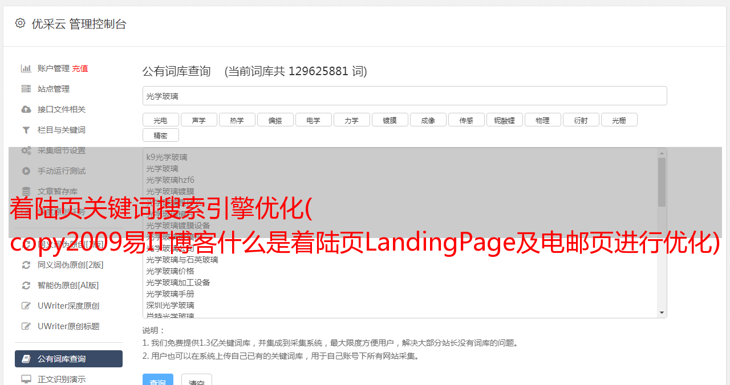The height and width of the screenshot is (385, 730).
Task: Click the play circle icon for 手动运行测试
Action: coord(26,171)
